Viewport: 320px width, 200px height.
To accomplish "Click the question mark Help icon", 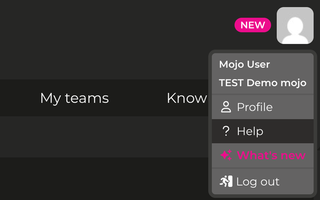I will point(226,131).
